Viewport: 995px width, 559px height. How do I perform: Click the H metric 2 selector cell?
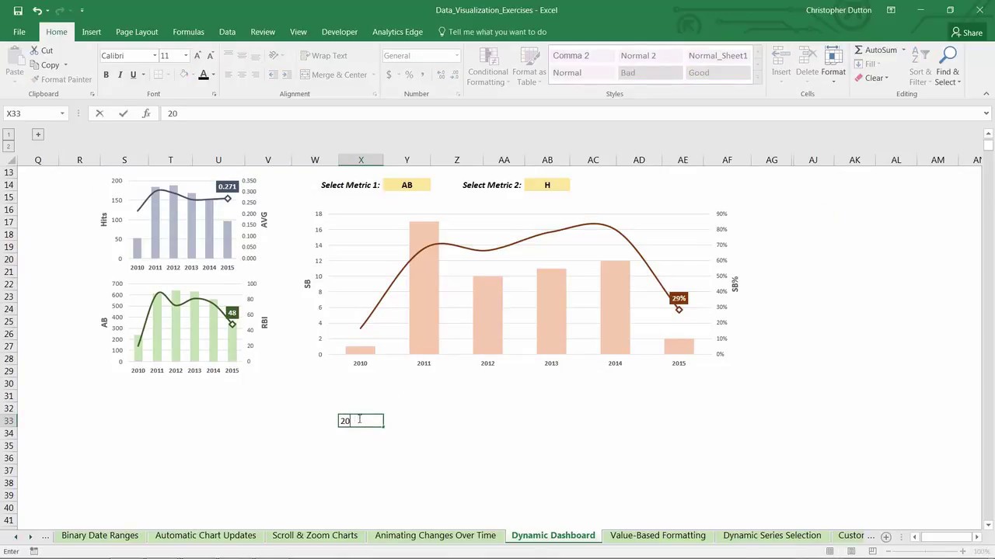(x=547, y=185)
